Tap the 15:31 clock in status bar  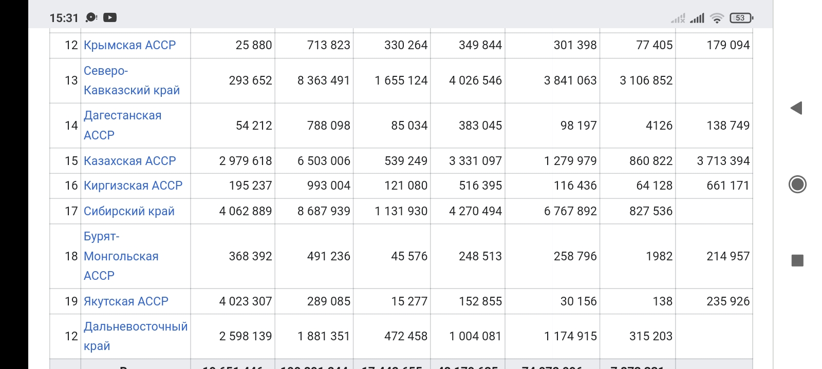pos(64,18)
